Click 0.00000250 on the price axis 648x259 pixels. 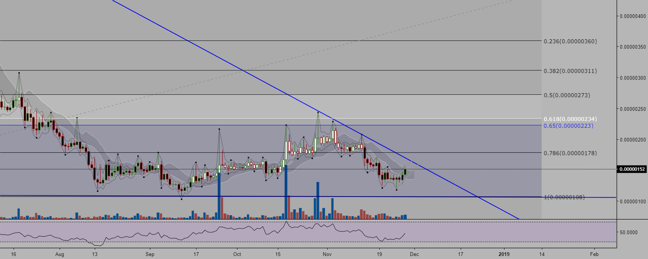[x=632, y=109]
